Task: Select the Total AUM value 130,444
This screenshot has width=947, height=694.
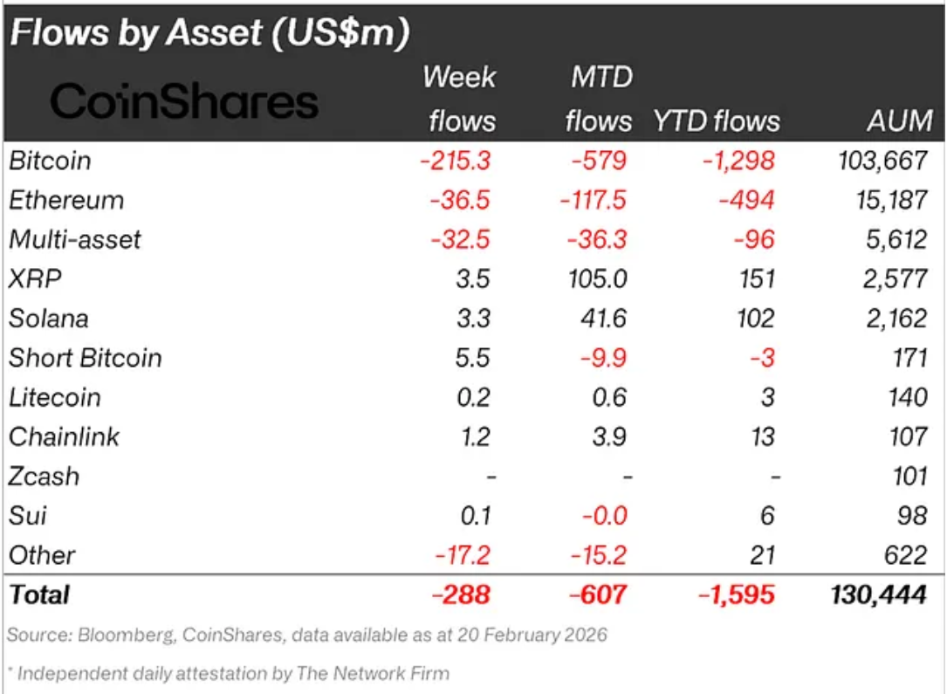Action: point(880,594)
